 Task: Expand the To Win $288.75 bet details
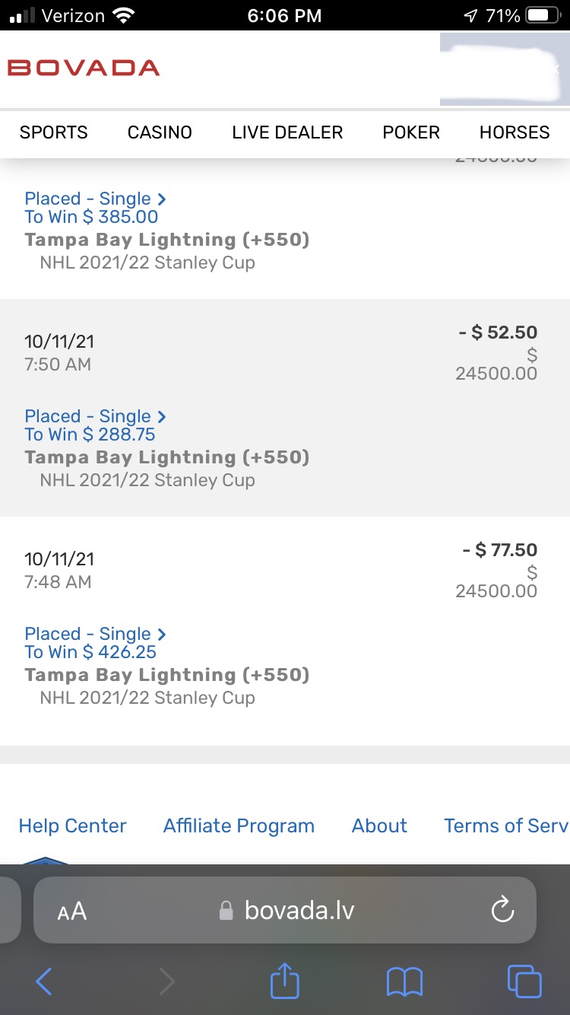point(95,416)
